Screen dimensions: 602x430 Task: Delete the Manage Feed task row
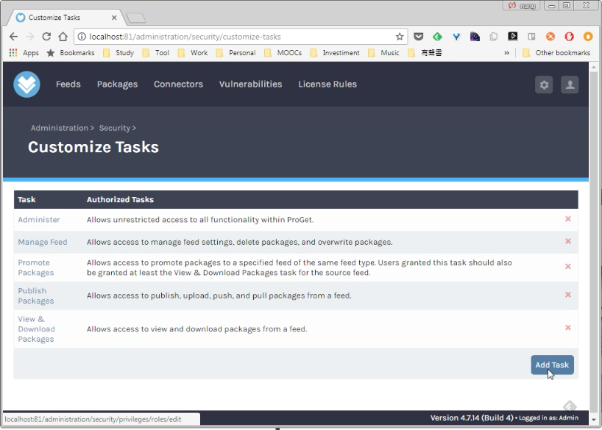click(568, 241)
